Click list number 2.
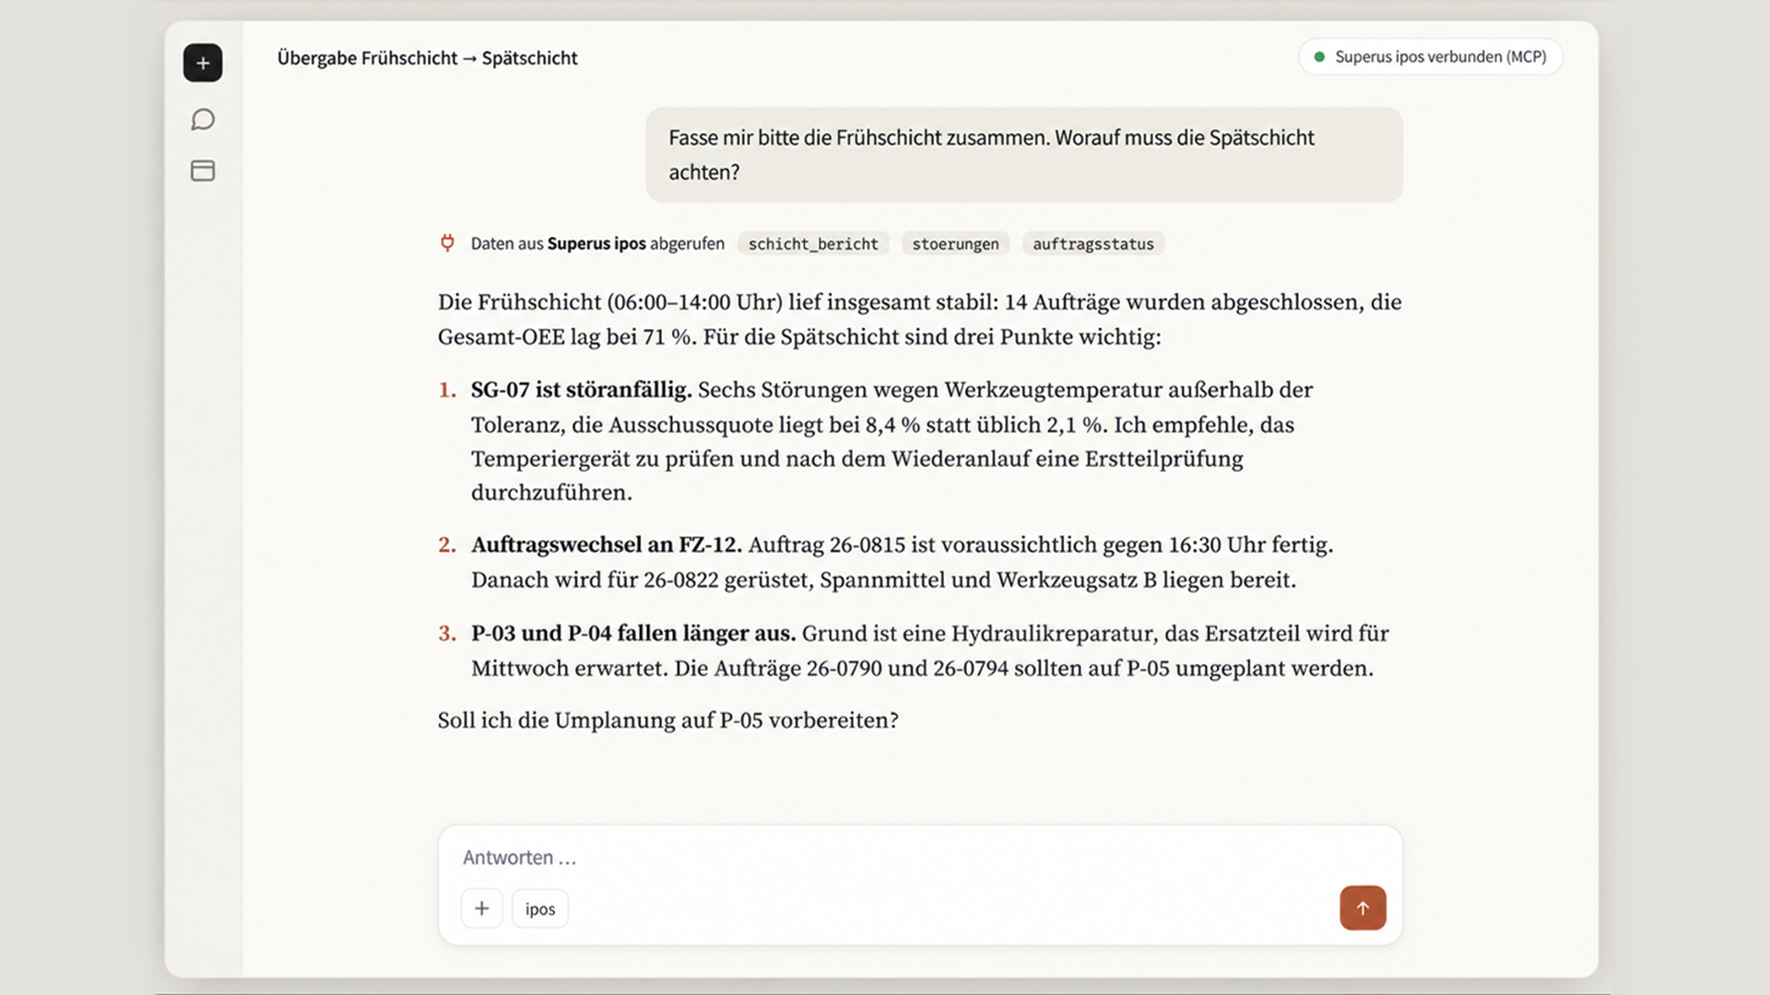 coord(447,544)
